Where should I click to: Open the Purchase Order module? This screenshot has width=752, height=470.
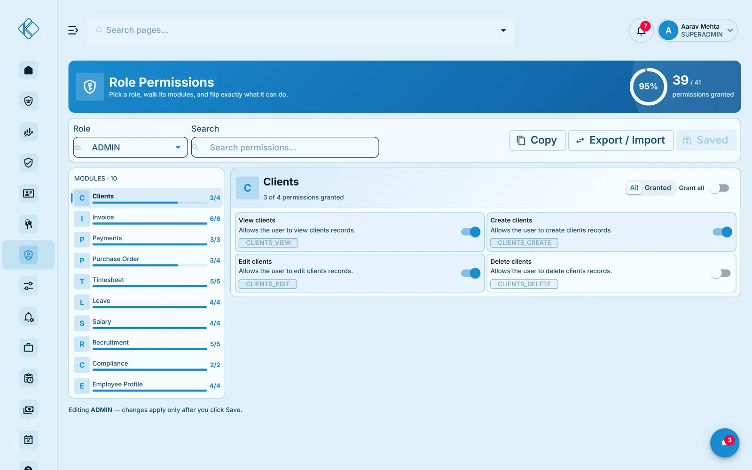[147, 260]
